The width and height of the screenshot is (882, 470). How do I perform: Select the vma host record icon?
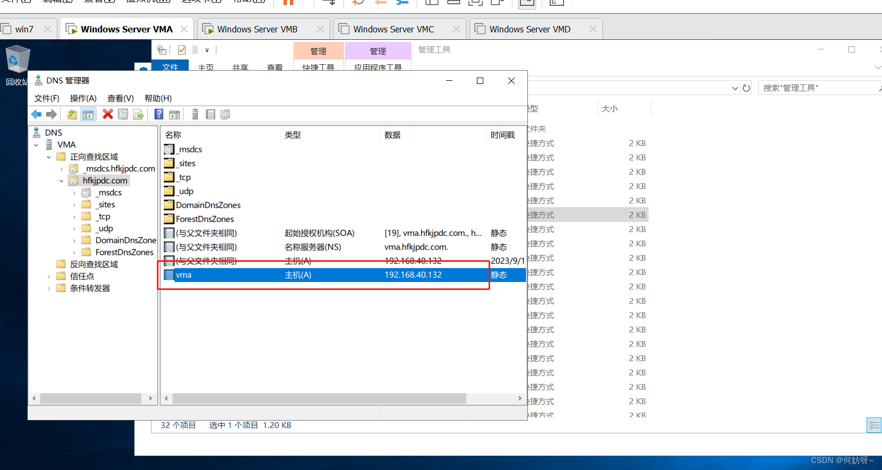click(169, 275)
